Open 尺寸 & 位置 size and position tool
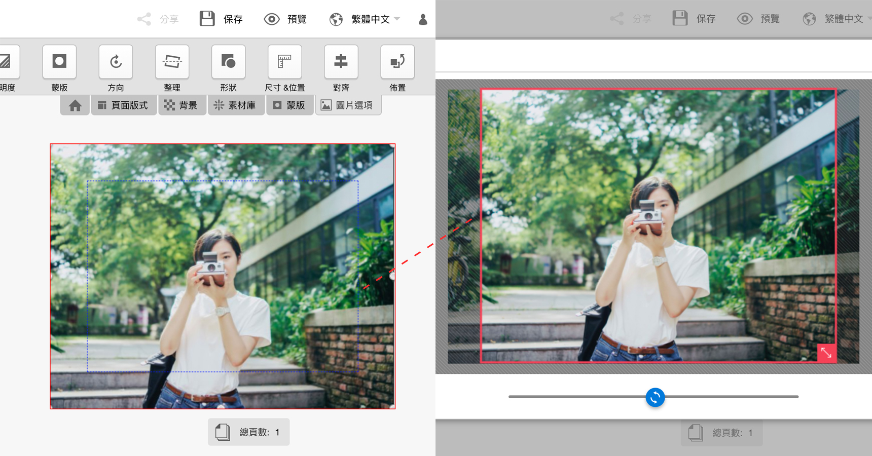The width and height of the screenshot is (872, 456). tap(284, 62)
